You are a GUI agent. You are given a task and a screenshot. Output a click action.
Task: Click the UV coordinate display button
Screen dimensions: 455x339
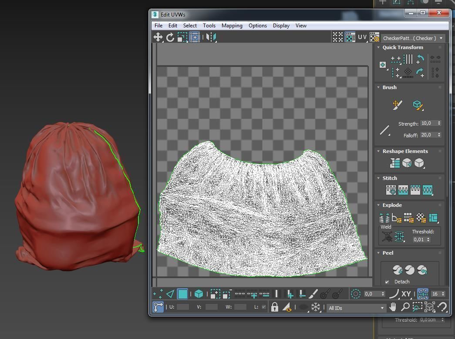362,37
